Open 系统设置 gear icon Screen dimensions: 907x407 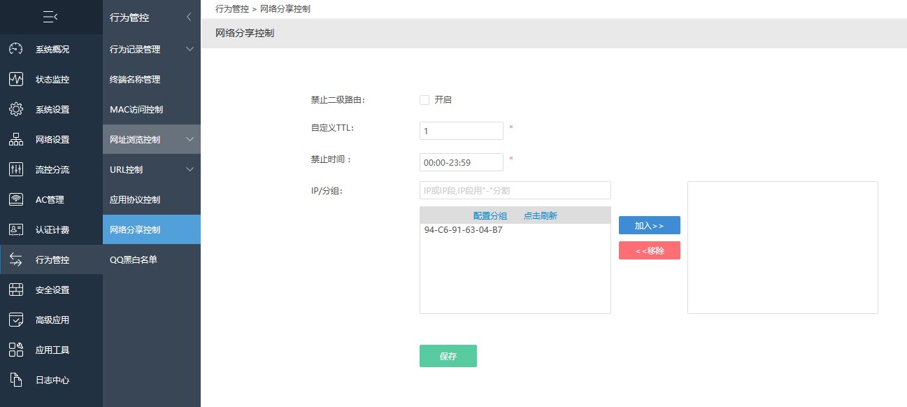pyautogui.click(x=16, y=109)
